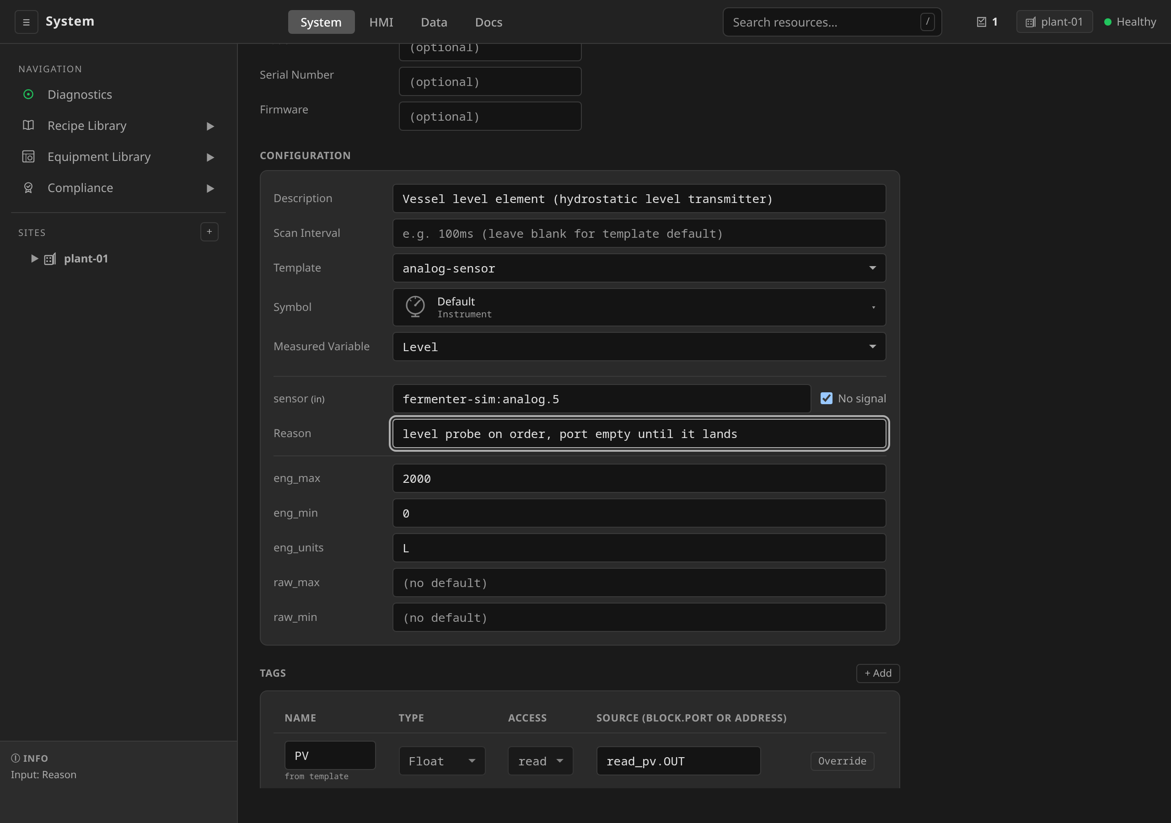Open the Measured Variable Level dropdown
This screenshot has height=823, width=1171.
pyautogui.click(x=639, y=347)
